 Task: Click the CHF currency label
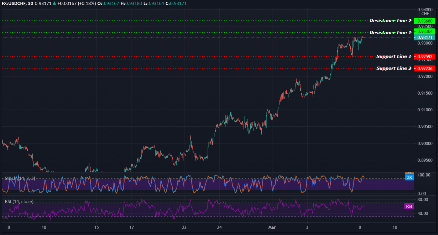tap(425, 14)
